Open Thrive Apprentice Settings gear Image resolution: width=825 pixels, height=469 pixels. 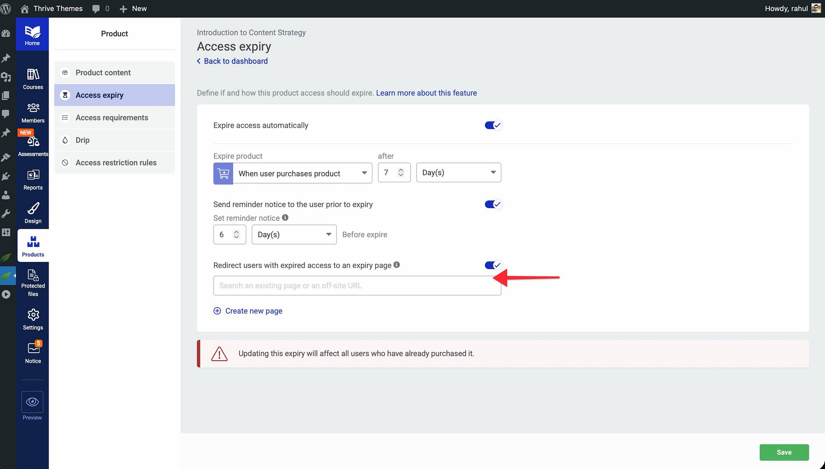click(x=33, y=315)
